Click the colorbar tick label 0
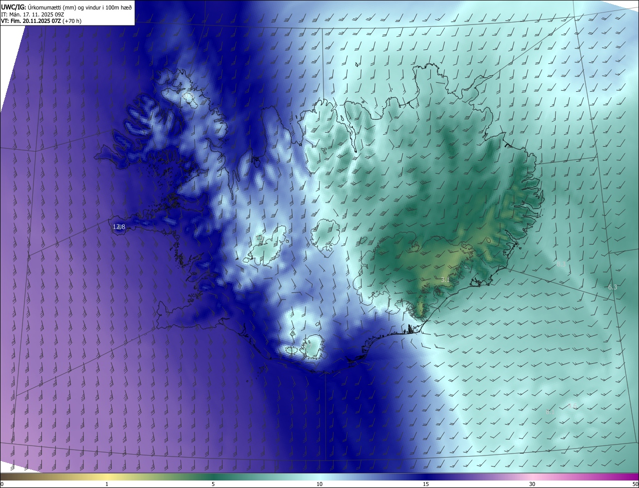 pos(2,484)
